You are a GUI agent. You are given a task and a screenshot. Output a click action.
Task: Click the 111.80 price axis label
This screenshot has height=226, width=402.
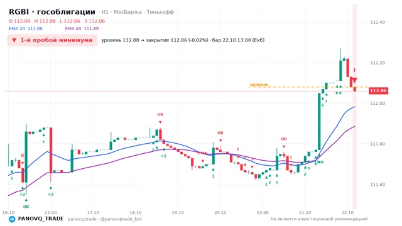pyautogui.click(x=378, y=144)
